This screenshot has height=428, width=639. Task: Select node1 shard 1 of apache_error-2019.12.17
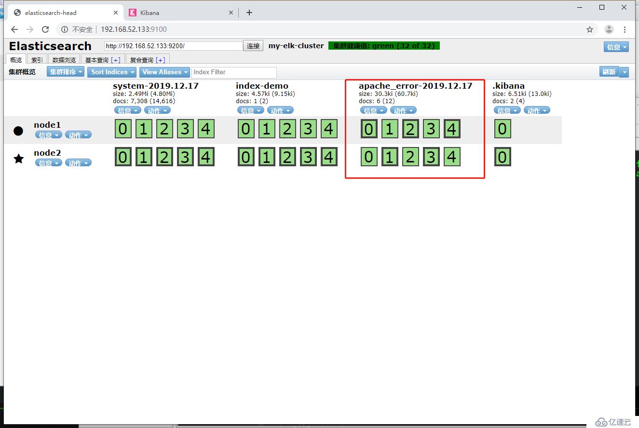390,129
